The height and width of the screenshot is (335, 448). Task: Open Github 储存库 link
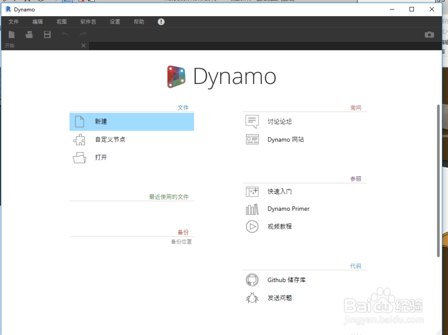(x=287, y=280)
